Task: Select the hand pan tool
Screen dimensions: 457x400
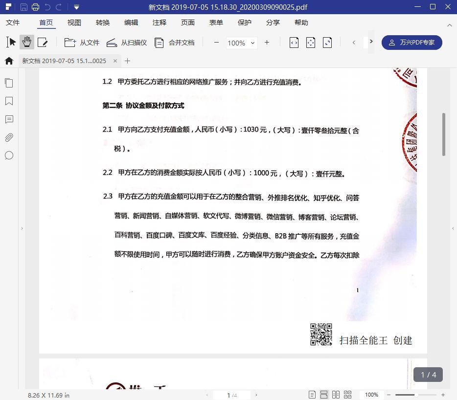Action: [27, 42]
